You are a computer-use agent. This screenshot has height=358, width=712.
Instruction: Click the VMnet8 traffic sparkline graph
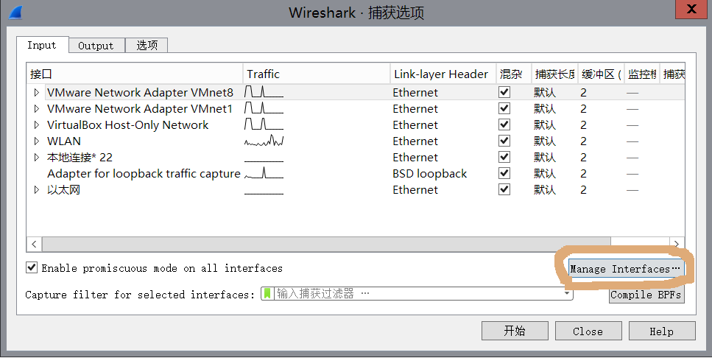pyautogui.click(x=264, y=92)
